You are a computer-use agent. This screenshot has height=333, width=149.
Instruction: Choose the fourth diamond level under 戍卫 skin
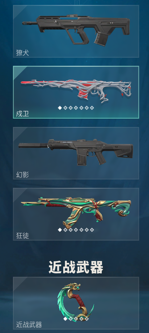pyautogui.click(x=76, y=108)
